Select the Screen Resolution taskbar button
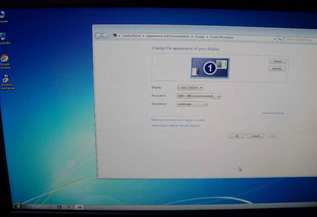 tap(79, 207)
